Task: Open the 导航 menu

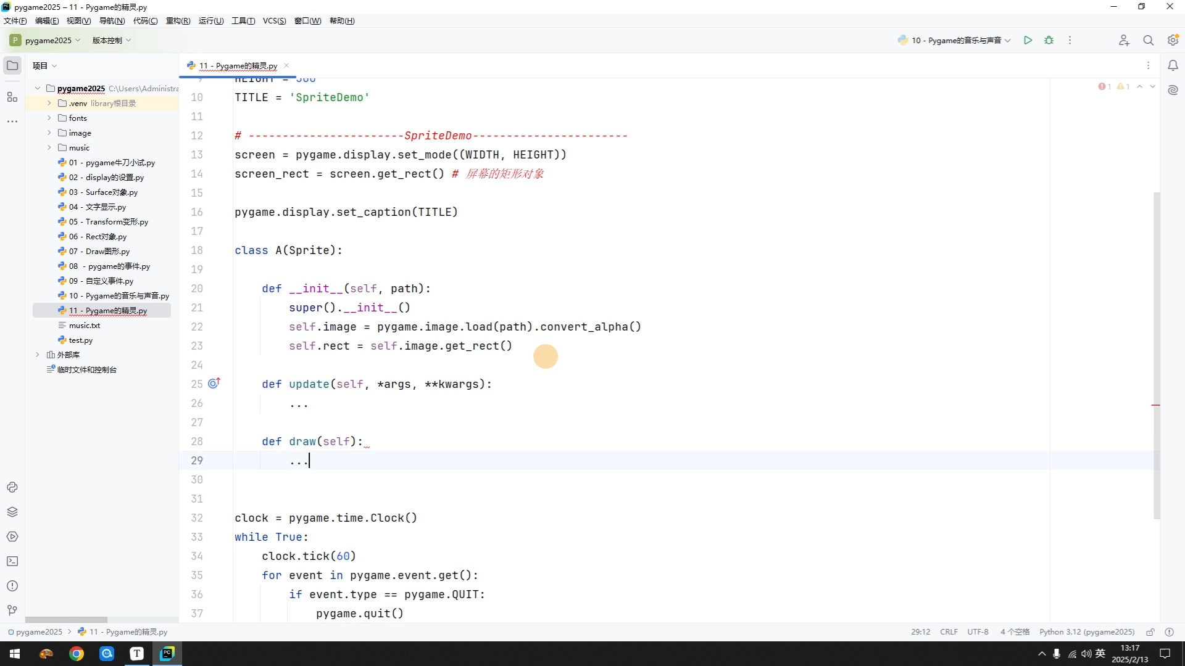Action: click(x=112, y=20)
